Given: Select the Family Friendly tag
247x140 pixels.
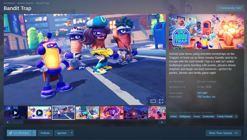Looking at the screenshot, I should point(225,116).
